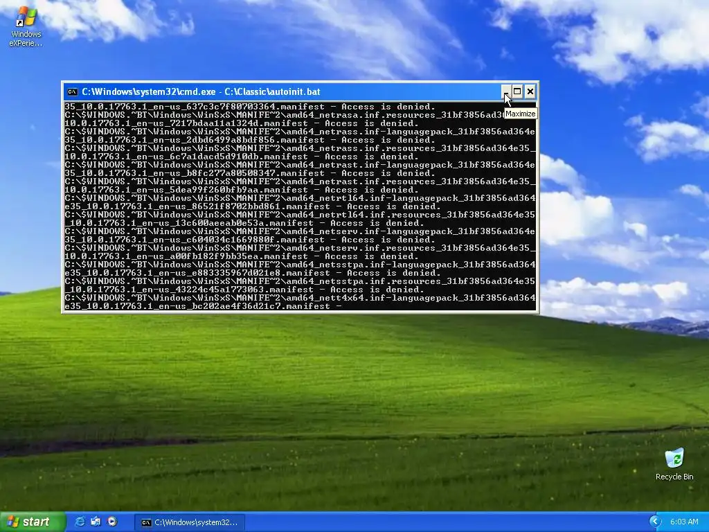Click the line containing amd64_netserv.inf.resources
This screenshot has height=532, width=709.
click(300, 248)
